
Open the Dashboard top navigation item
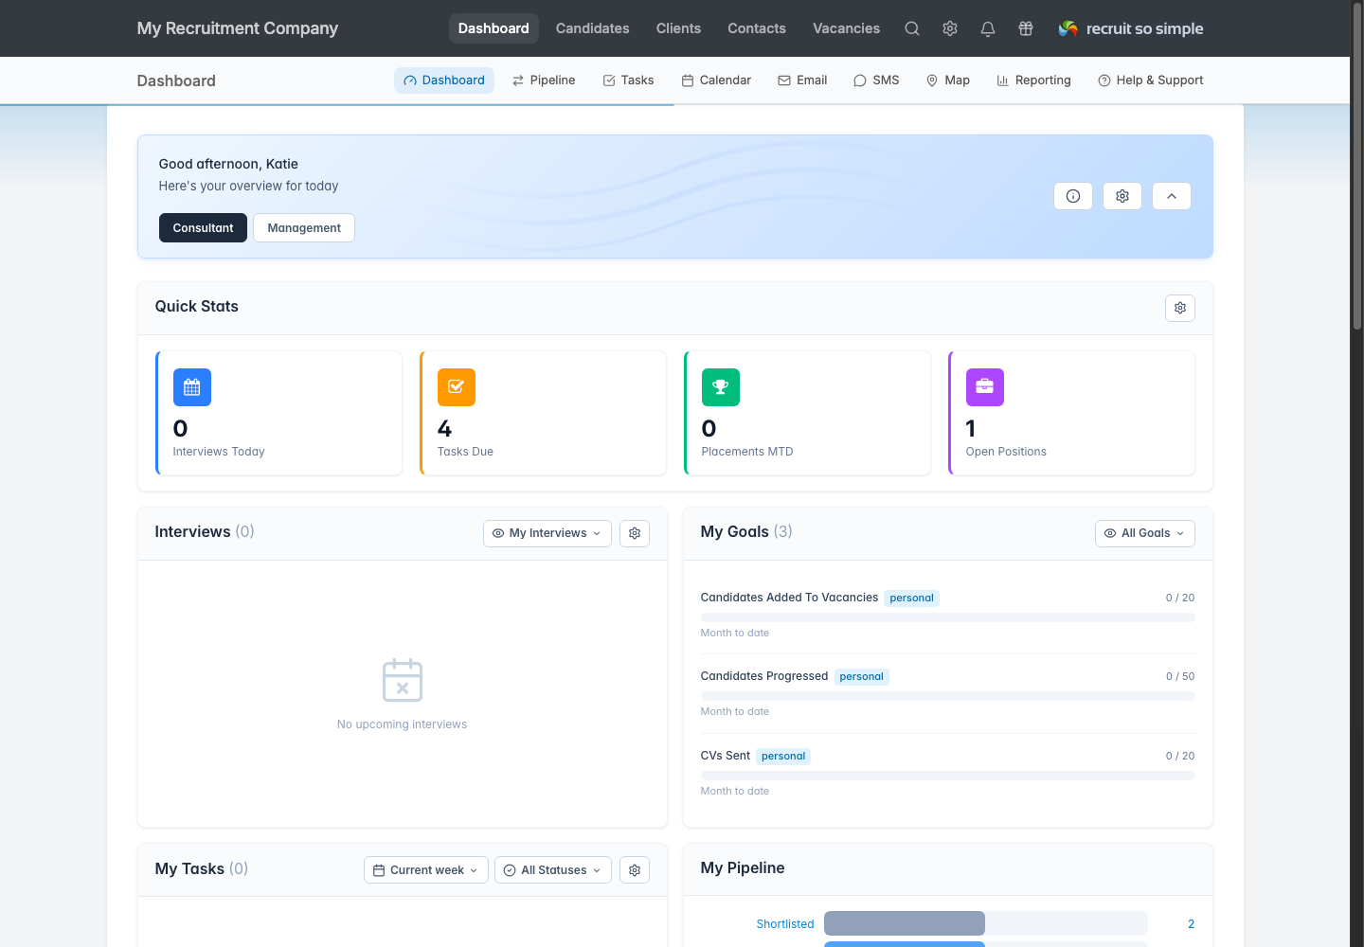494,28
